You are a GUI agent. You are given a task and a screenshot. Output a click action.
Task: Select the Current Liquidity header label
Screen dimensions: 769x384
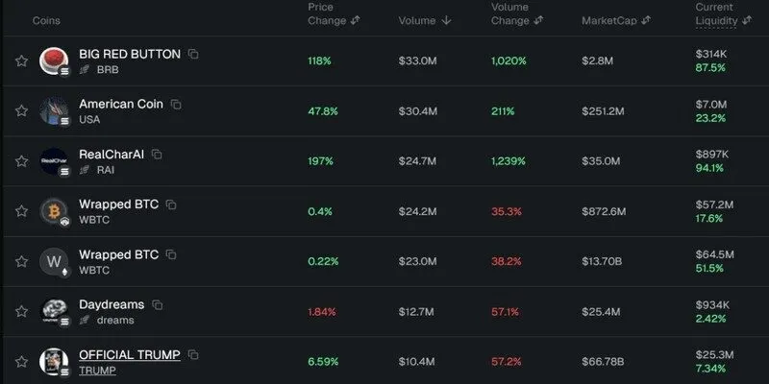point(716,13)
